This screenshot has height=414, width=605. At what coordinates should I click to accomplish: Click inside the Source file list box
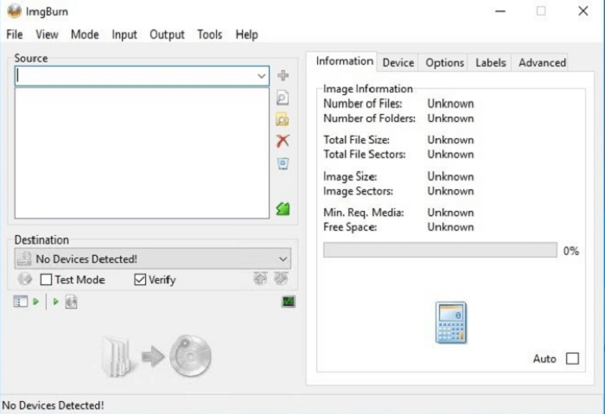point(142,153)
